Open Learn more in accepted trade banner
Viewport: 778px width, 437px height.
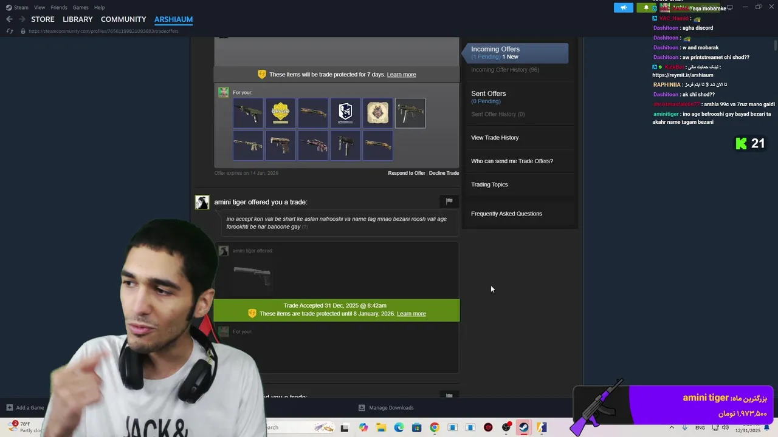(411, 314)
